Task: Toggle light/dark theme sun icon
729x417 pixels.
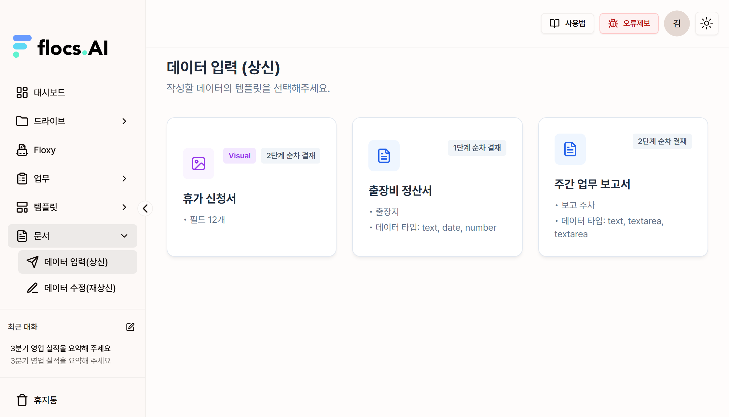Action: pyautogui.click(x=707, y=23)
